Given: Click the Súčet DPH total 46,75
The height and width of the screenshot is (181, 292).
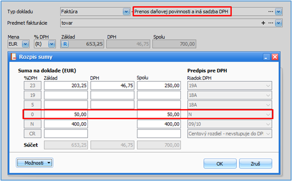Looking at the screenshot, I should (112, 145).
